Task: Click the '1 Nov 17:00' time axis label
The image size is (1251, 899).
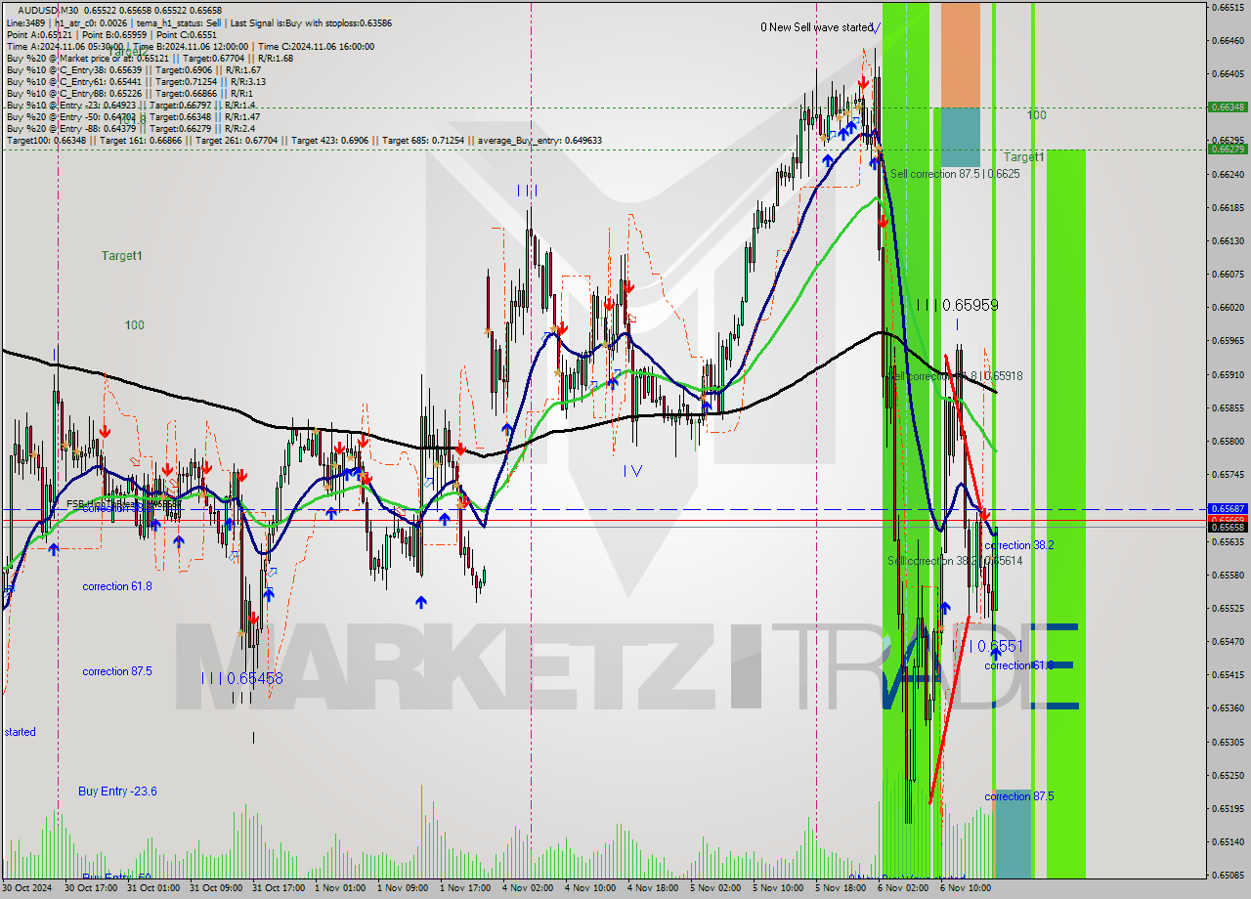Action: pos(465,888)
